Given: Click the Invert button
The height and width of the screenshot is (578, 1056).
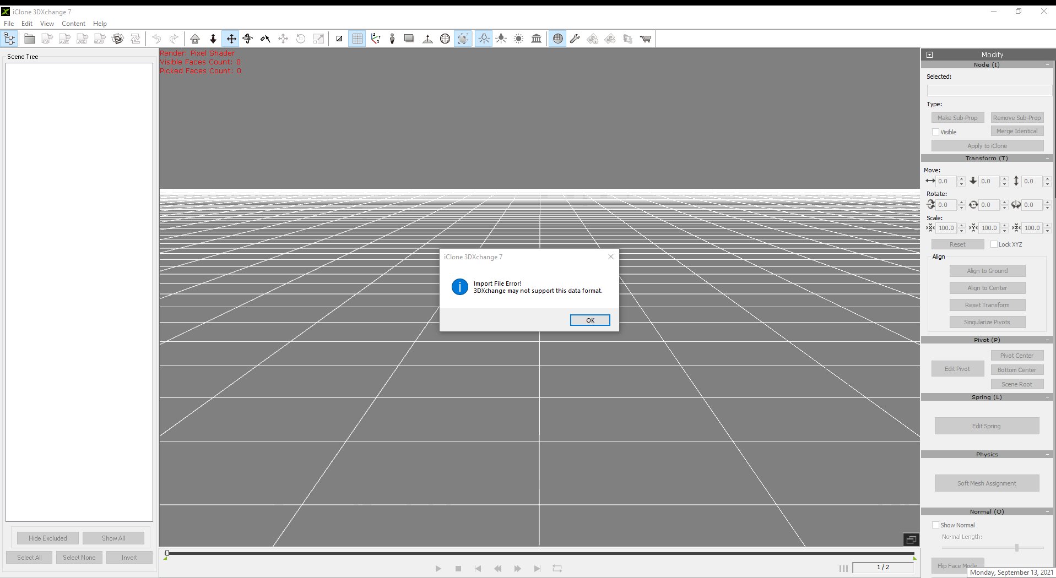Looking at the screenshot, I should pyautogui.click(x=129, y=558).
